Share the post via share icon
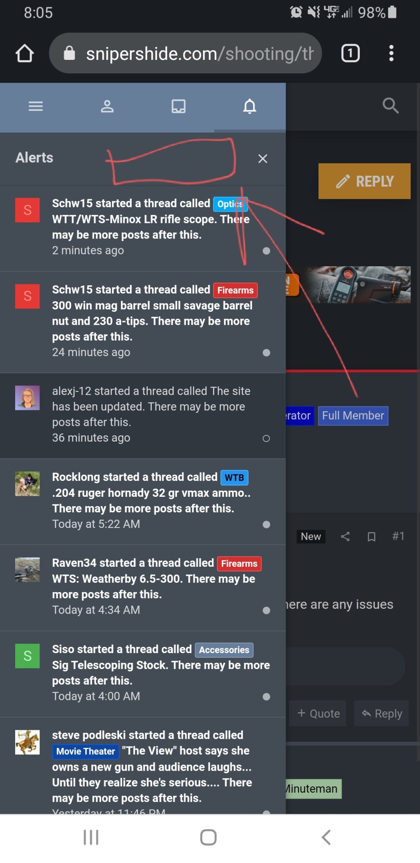The height and width of the screenshot is (863, 420). pos(345,536)
